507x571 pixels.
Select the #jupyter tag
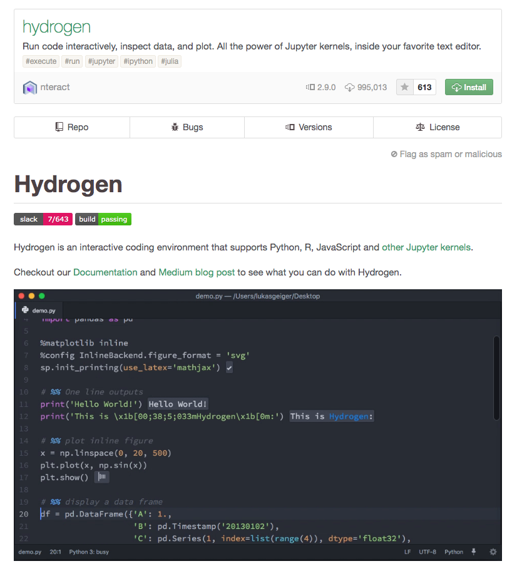coord(101,61)
